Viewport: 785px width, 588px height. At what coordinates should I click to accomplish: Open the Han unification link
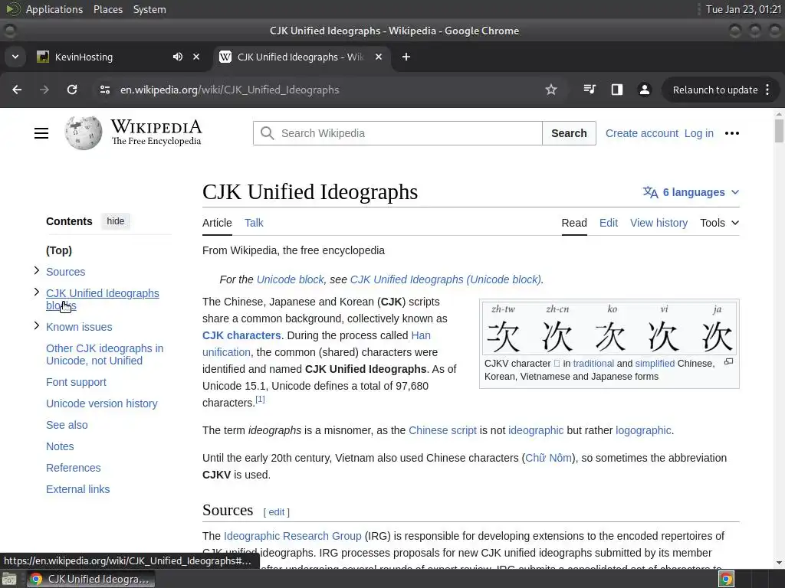click(x=317, y=344)
